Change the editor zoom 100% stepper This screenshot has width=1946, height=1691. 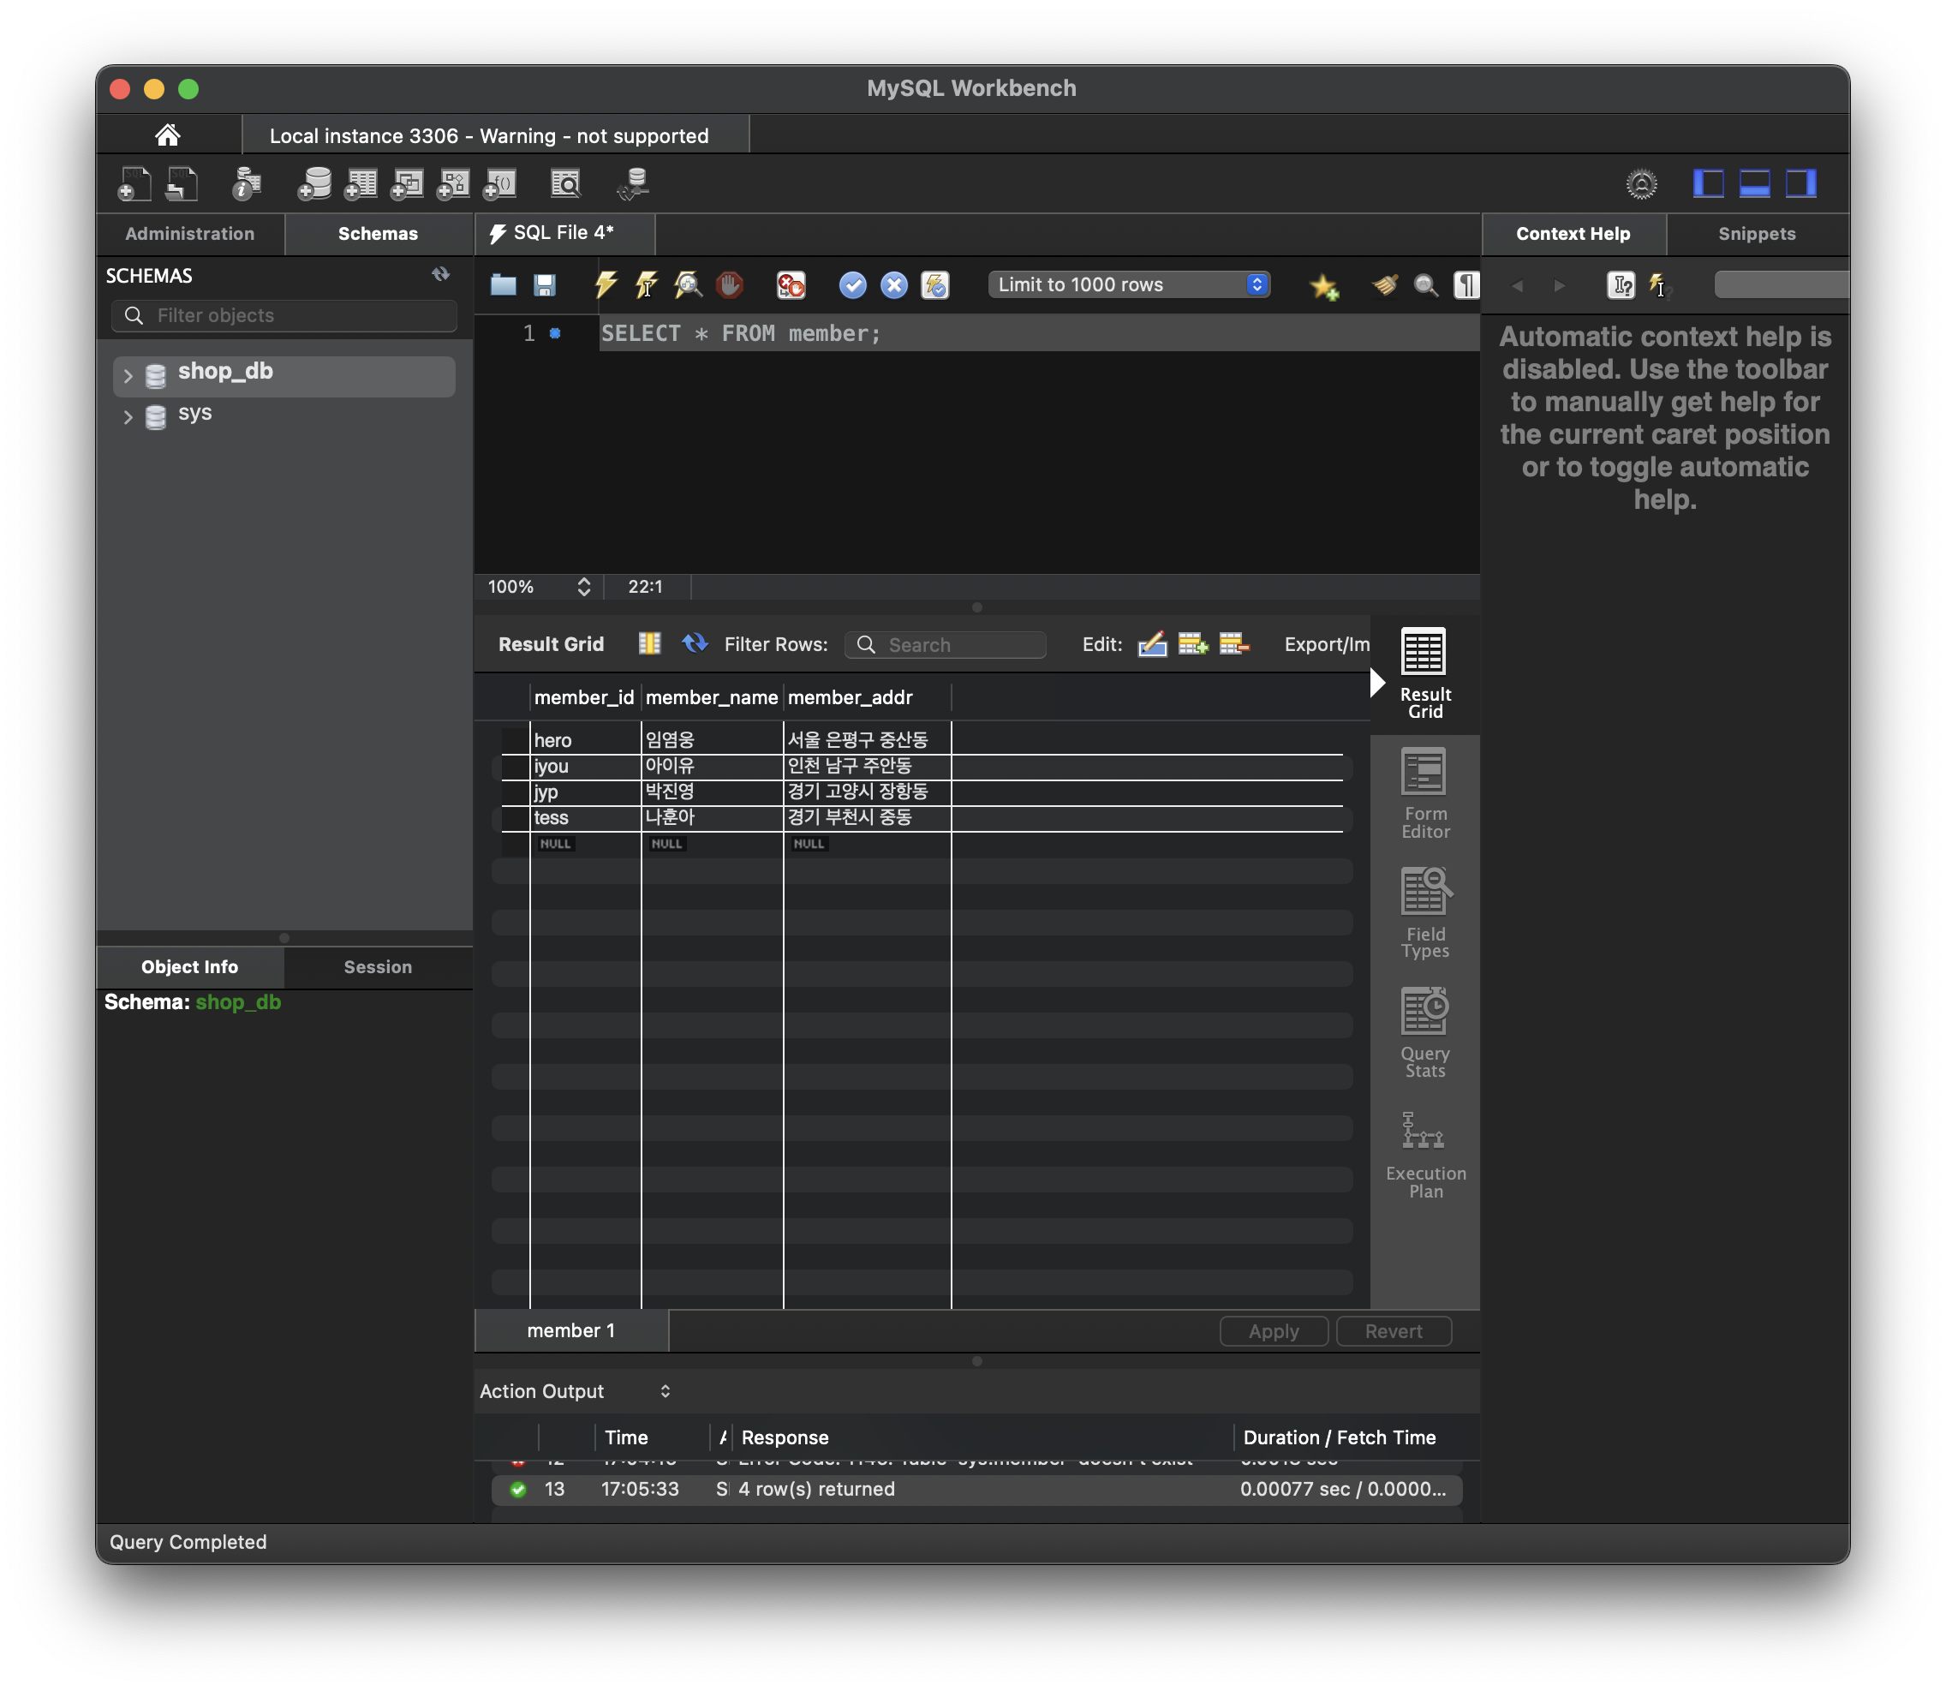pyautogui.click(x=584, y=587)
